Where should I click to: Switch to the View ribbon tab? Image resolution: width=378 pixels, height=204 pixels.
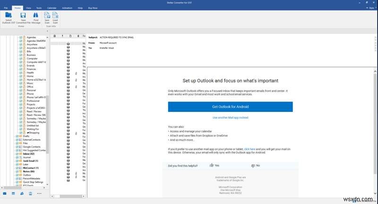[x=28, y=8]
